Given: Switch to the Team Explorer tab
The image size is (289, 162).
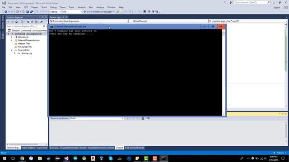Looking at the screenshot, I should 28,148.
